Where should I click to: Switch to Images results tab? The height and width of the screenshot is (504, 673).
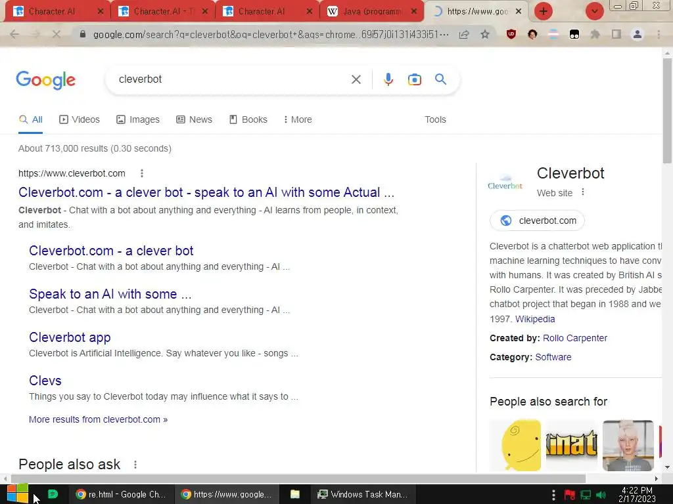(138, 119)
